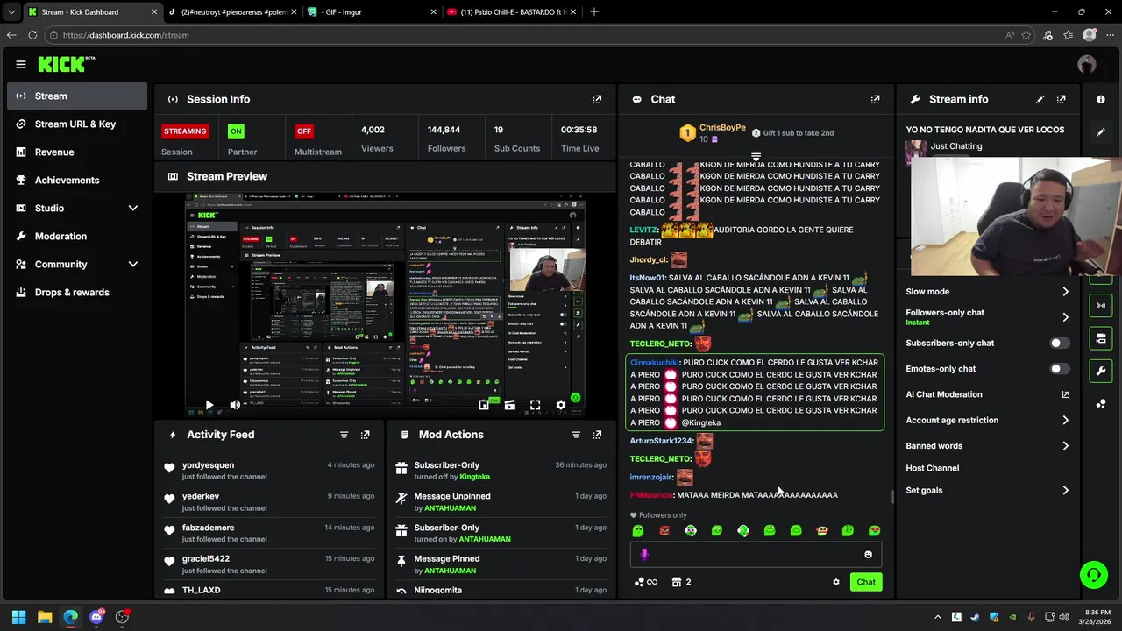Open the hamburger menu beside the Kick logo

21,64
